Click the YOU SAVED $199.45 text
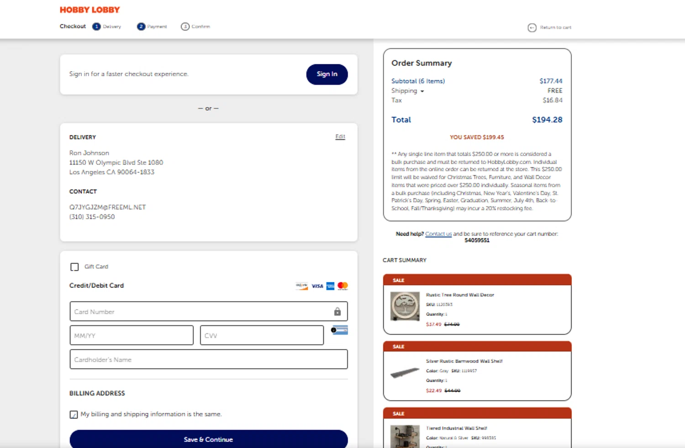 pos(477,137)
